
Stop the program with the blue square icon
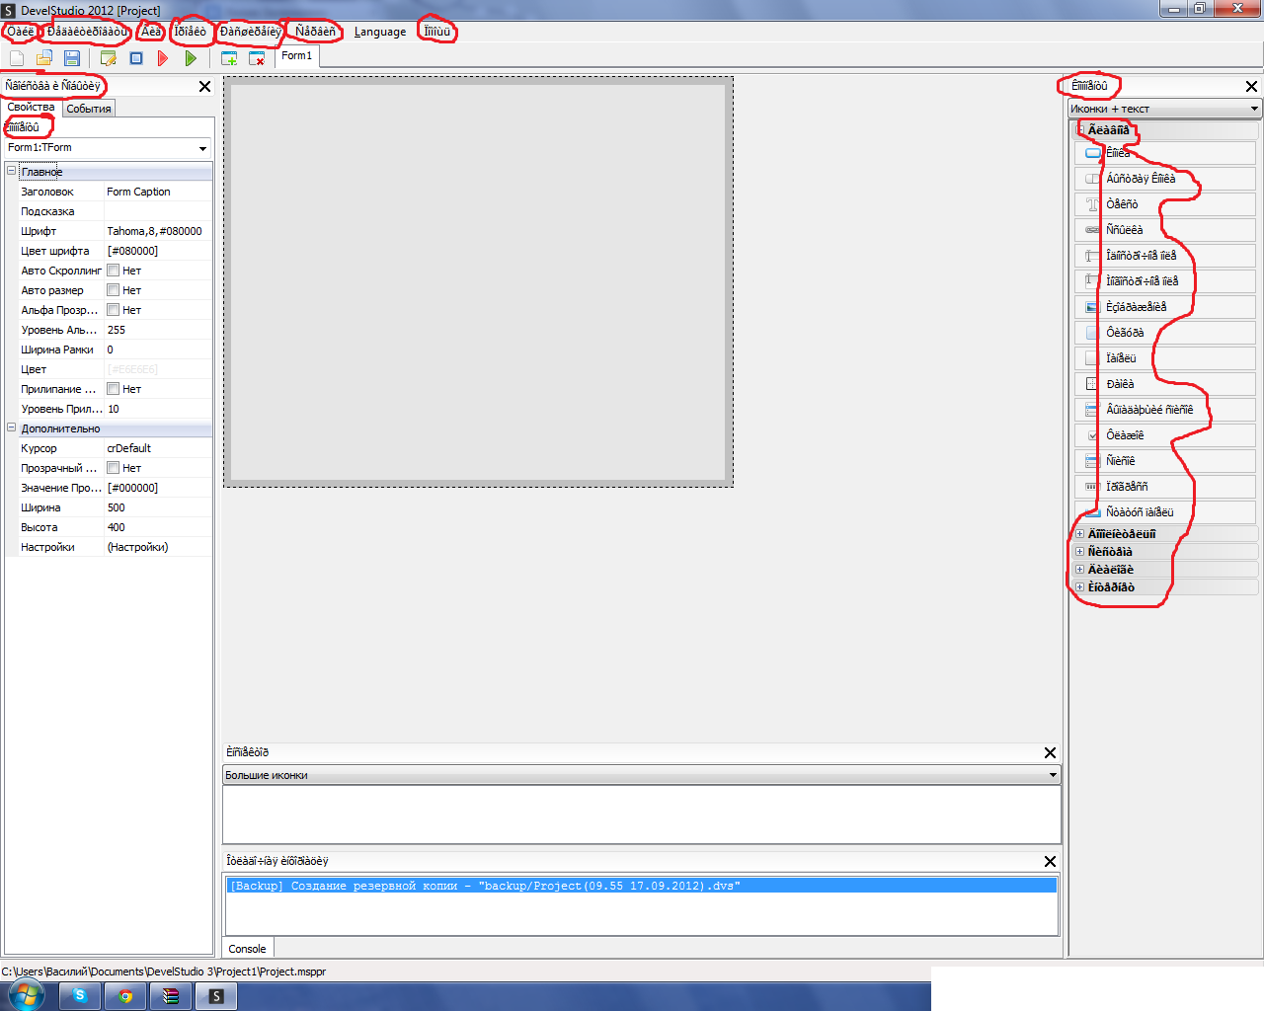point(136,58)
